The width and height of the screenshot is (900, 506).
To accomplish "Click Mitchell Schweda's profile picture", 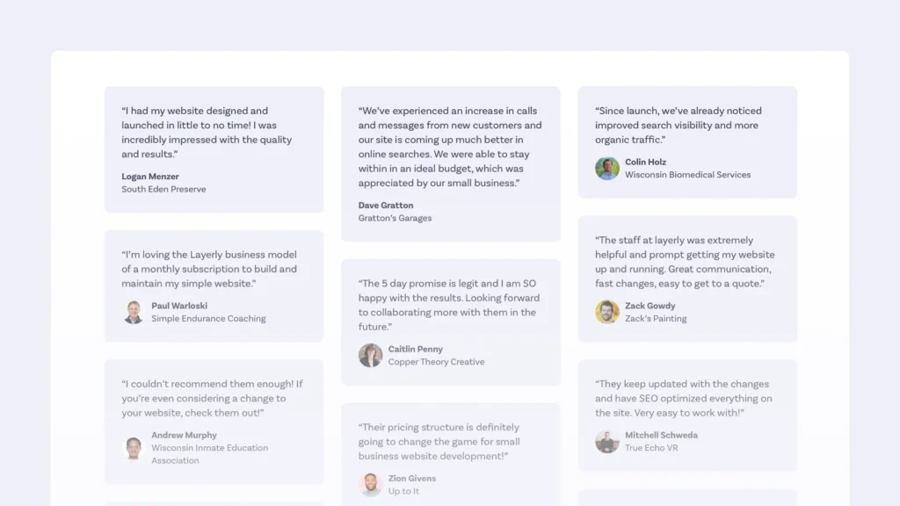I will 606,441.
